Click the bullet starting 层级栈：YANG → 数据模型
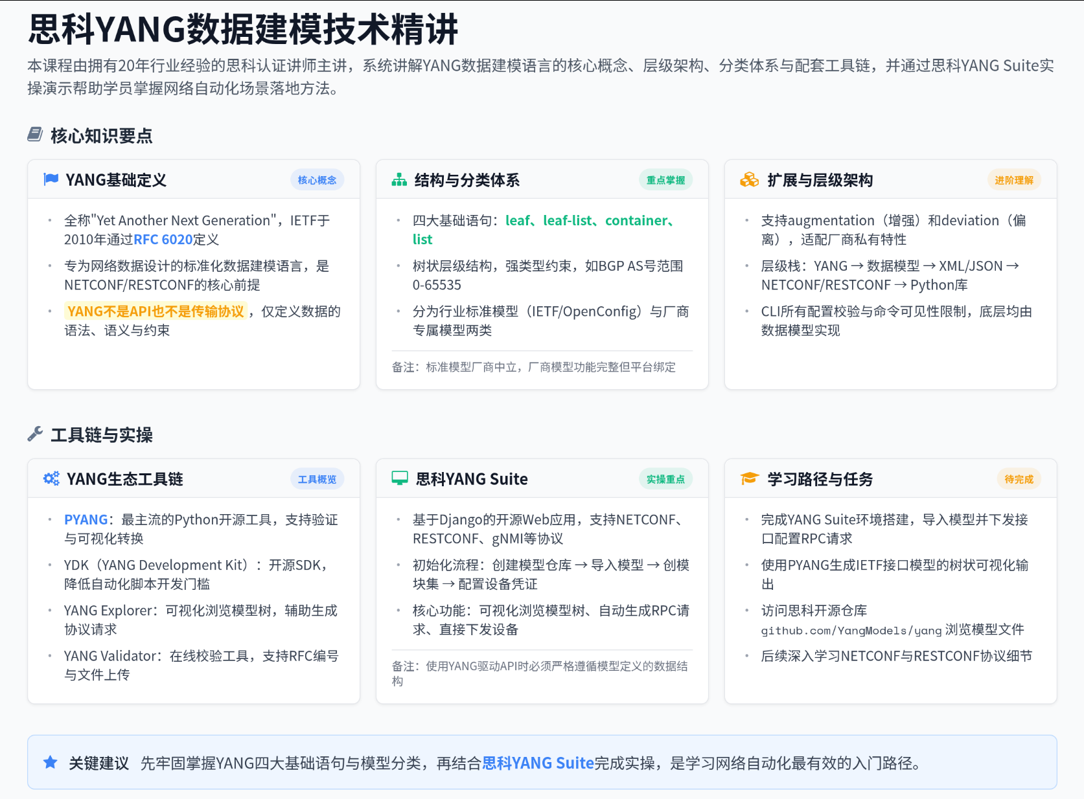The width and height of the screenshot is (1084, 799). coord(890,275)
